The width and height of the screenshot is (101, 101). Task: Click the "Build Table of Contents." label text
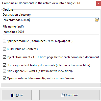click(22, 49)
